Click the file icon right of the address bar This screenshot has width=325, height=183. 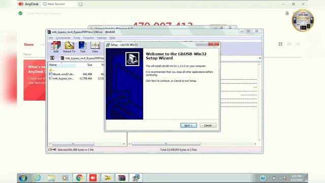287,13
